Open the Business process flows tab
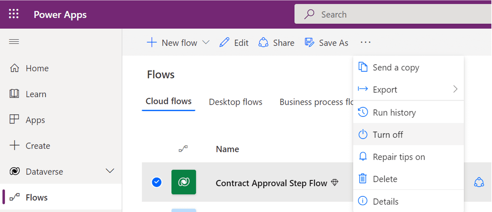This screenshot has height=212, width=492. 316,102
